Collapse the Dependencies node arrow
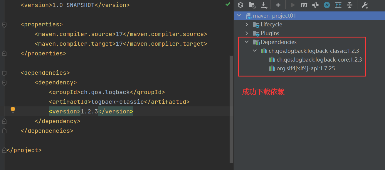Viewport: 385px width, 170px height. [x=247, y=42]
